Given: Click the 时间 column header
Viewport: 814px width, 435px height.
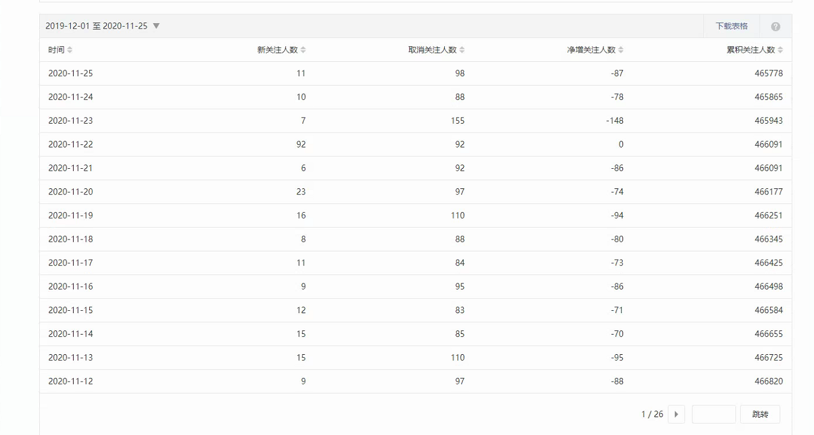Looking at the screenshot, I should click(x=56, y=50).
